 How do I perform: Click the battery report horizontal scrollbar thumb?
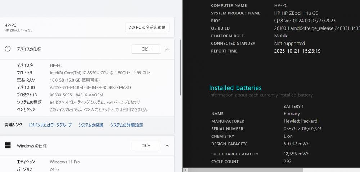[245, 170]
